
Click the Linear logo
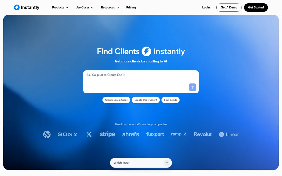[x=229, y=134]
